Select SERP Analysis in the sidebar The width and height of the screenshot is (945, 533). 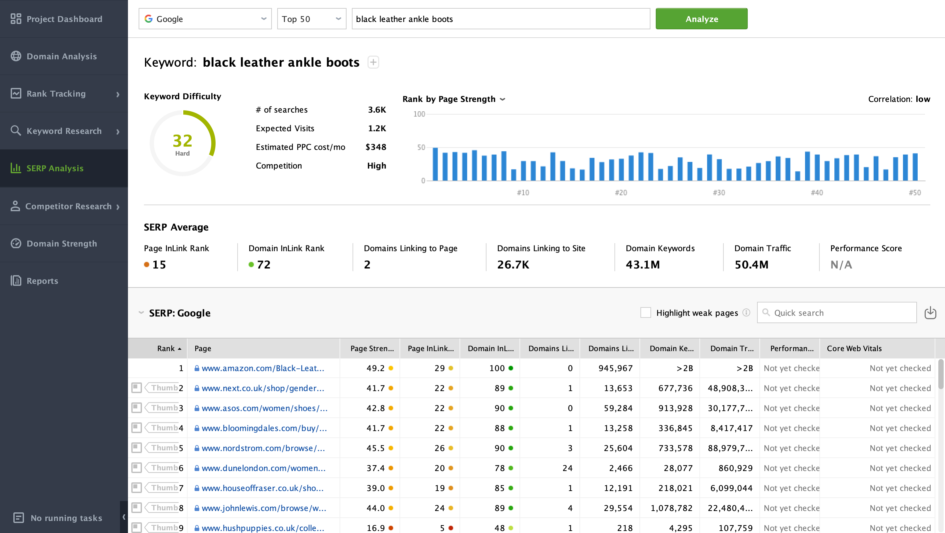click(64, 168)
